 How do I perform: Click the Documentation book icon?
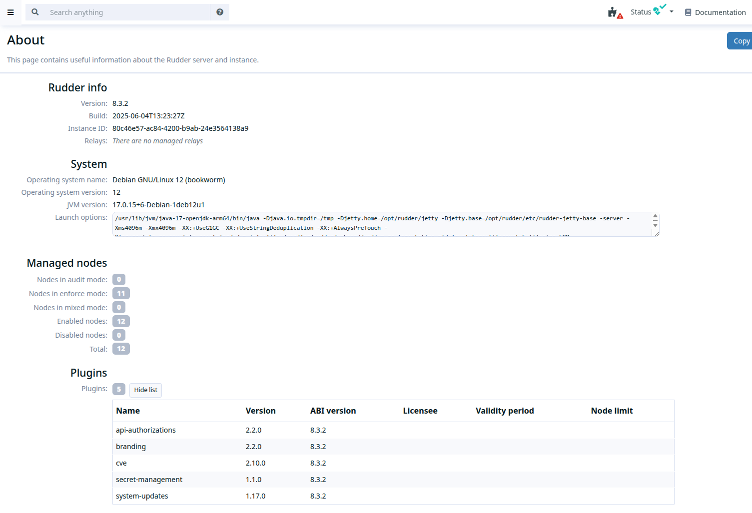(x=688, y=12)
